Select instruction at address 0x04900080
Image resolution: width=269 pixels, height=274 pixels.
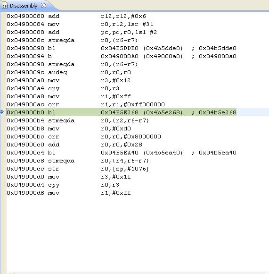(76, 16)
